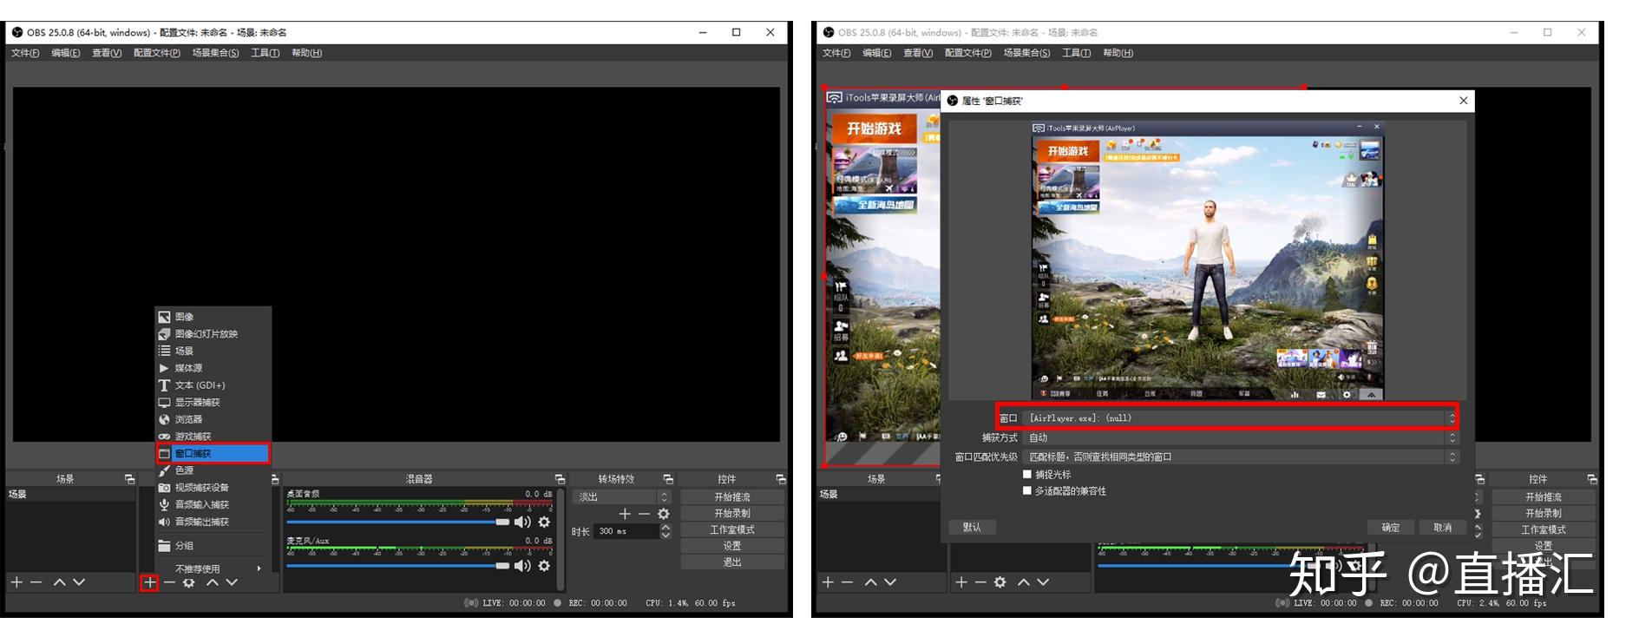Screen dimensions: 1639x644
Task: Click 工作室模式 button in left OBS window
Action: click(732, 530)
